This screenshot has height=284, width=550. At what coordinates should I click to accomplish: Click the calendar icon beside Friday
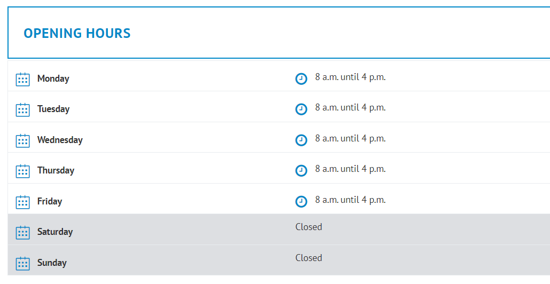[x=22, y=202]
